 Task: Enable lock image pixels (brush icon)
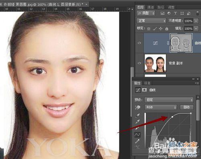[155, 29]
